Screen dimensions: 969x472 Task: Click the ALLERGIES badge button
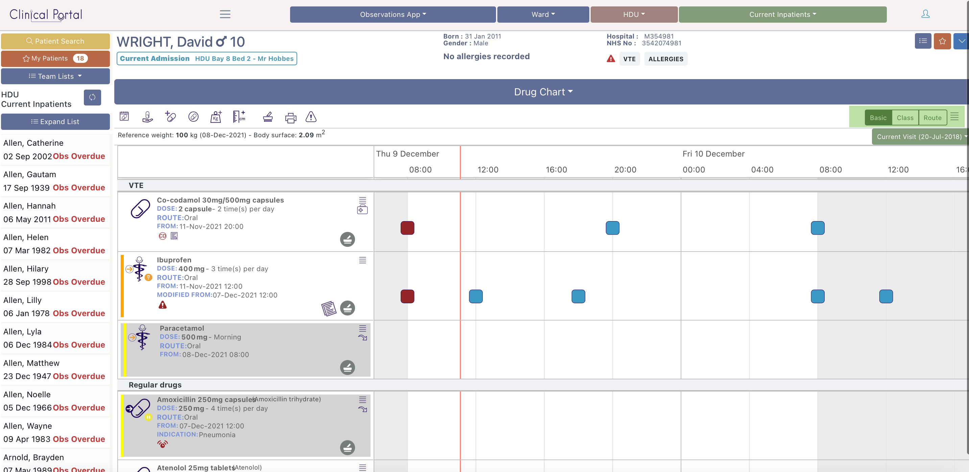click(665, 59)
